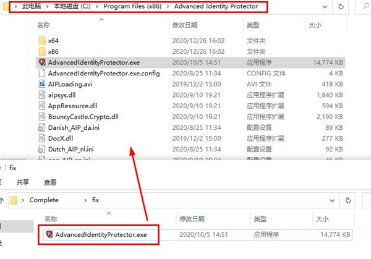Sort fix window by 大小 column
The height and width of the screenshot is (259, 371).
pos(322,219)
